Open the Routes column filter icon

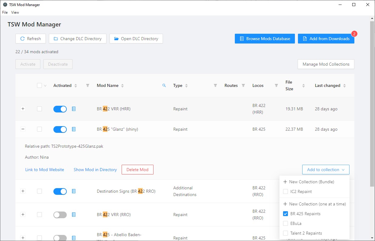point(243,86)
